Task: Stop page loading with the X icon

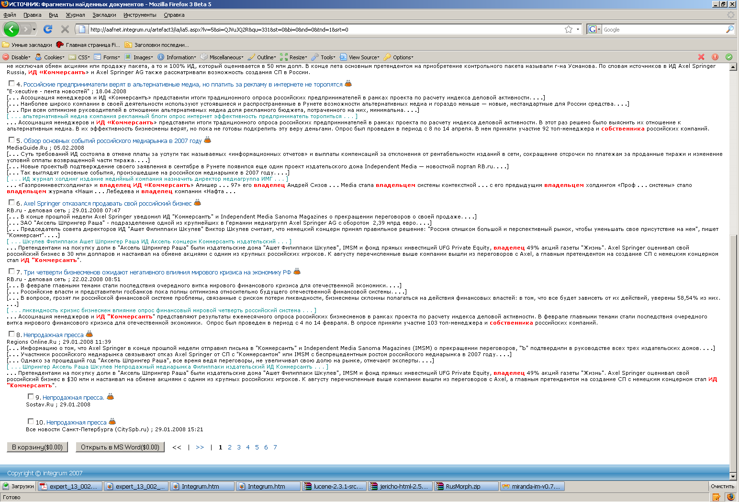Action: tap(65, 29)
